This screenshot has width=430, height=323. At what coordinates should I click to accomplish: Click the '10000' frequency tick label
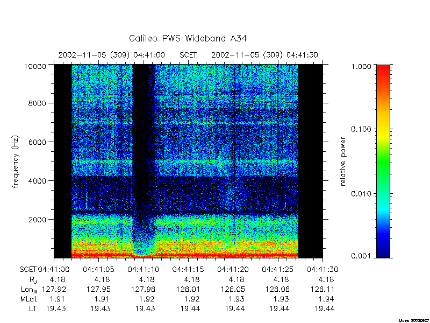point(35,66)
